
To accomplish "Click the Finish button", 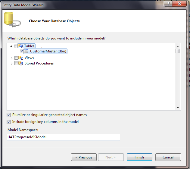I will [139, 157].
